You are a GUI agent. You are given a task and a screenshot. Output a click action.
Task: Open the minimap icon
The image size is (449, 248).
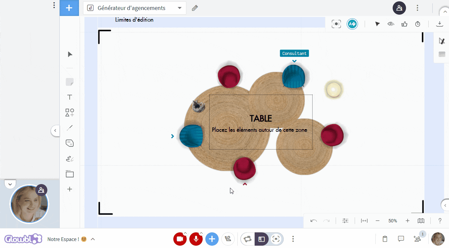click(421, 221)
